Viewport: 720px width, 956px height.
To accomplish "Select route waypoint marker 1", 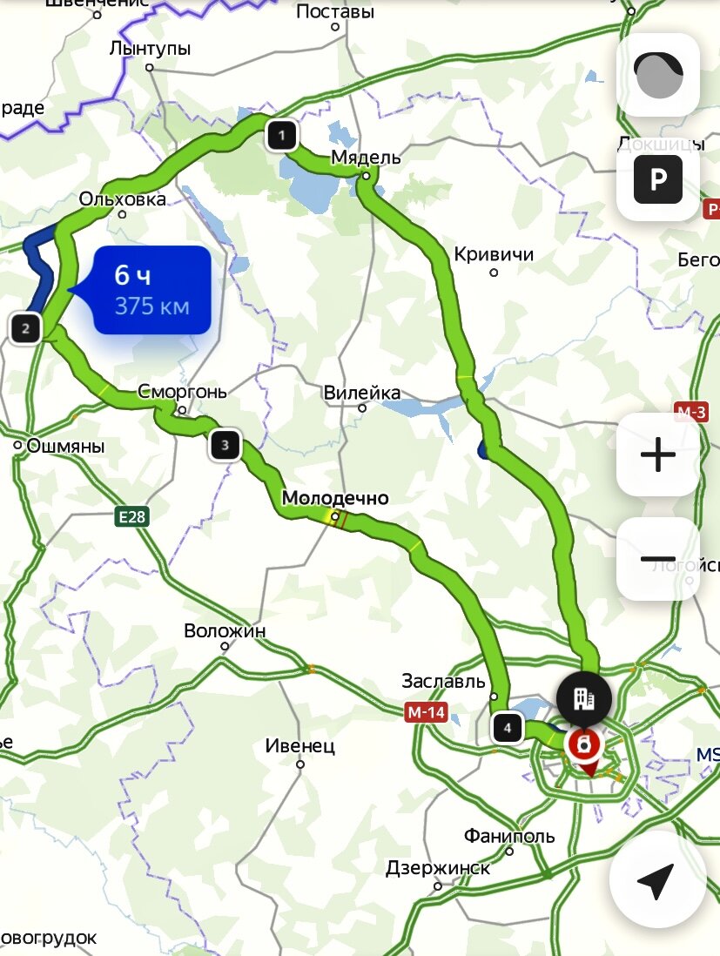I will tap(282, 135).
